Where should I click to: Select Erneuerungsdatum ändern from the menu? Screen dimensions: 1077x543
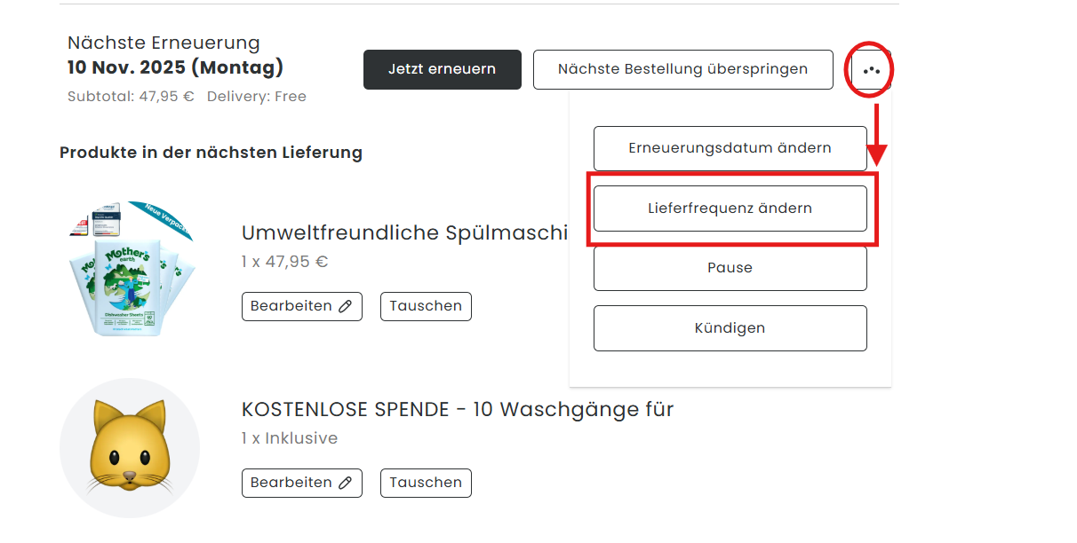click(x=730, y=148)
